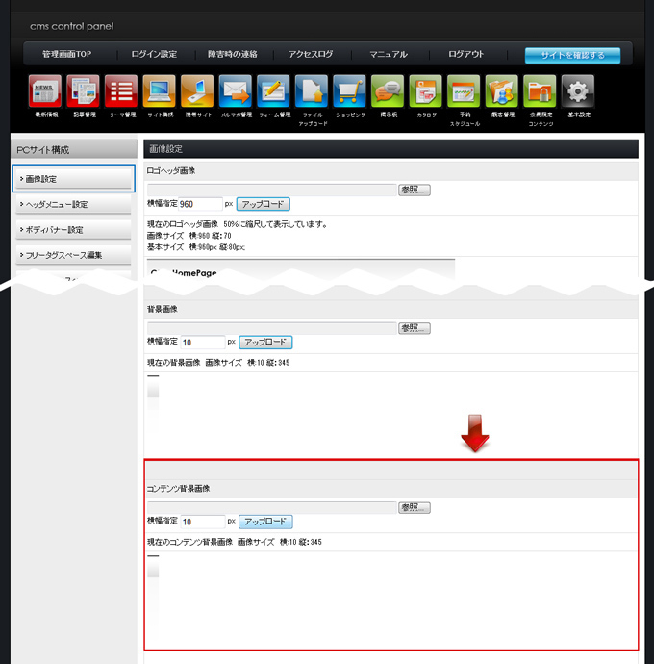
Task: Open the 顧客管理 customer icon
Action: point(502,91)
